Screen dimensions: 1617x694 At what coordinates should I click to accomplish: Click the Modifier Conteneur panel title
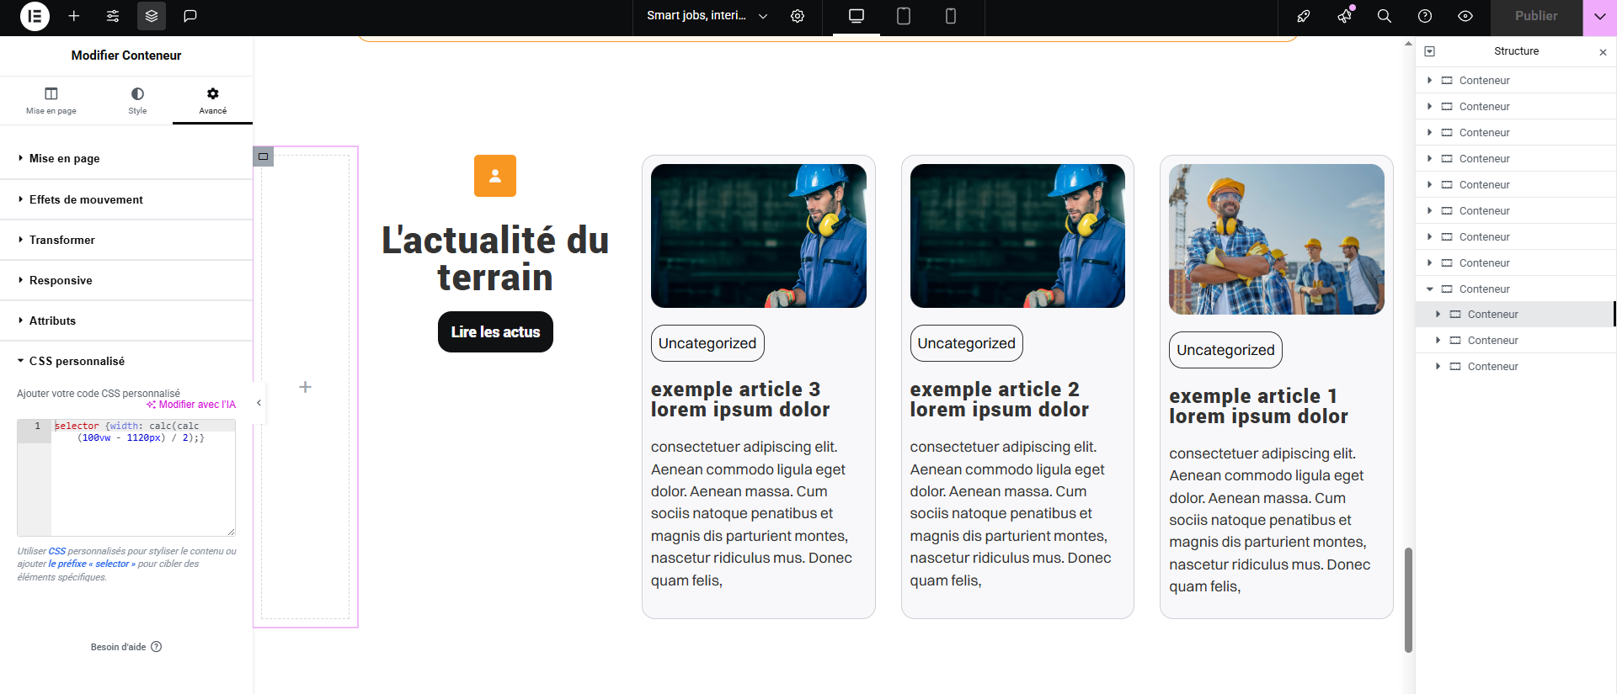point(126,56)
